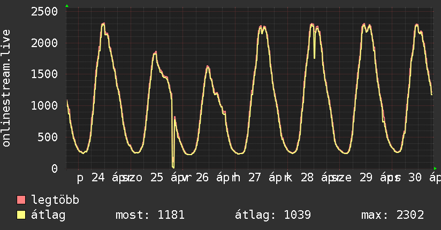Select the átlag label beside yellow swatch

(x=48, y=215)
